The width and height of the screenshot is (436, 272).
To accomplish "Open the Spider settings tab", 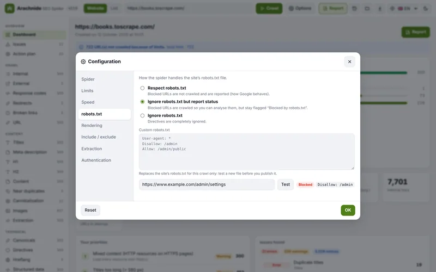I will click(x=105, y=79).
